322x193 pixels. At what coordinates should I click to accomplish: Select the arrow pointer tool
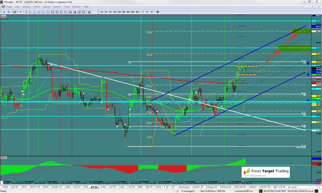tap(26, 12)
